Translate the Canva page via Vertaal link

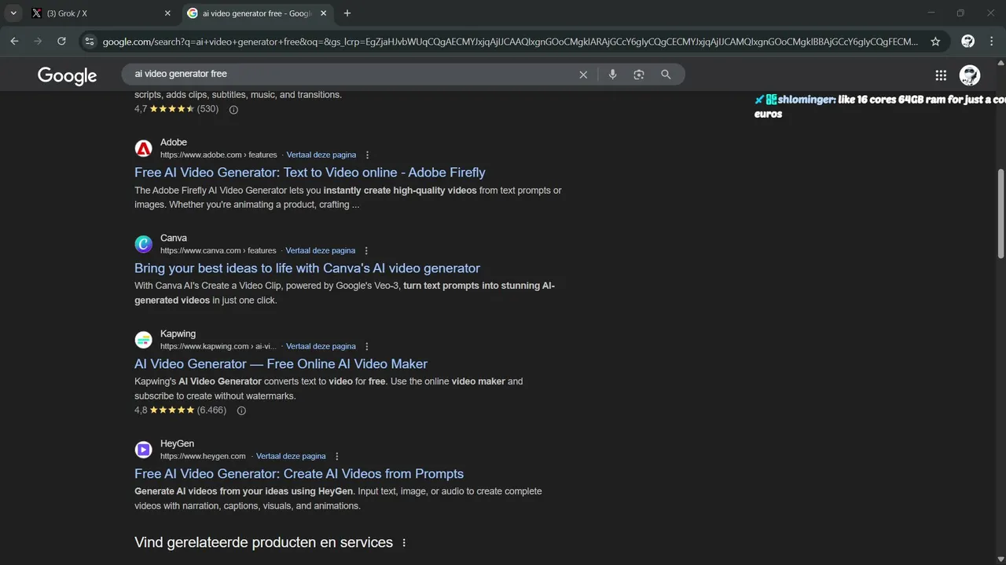[321, 251]
